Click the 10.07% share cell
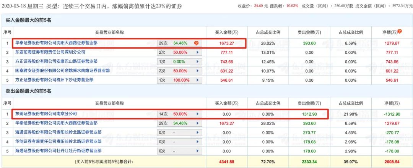Viewport: 413px width, 168px height. [x=268, y=71]
